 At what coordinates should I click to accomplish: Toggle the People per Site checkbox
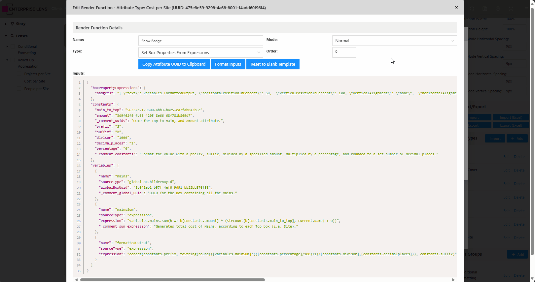(x=19, y=89)
